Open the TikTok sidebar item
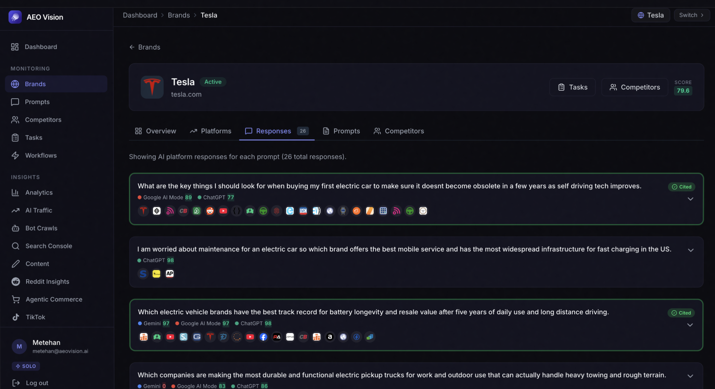This screenshot has width=715, height=389. (35, 317)
